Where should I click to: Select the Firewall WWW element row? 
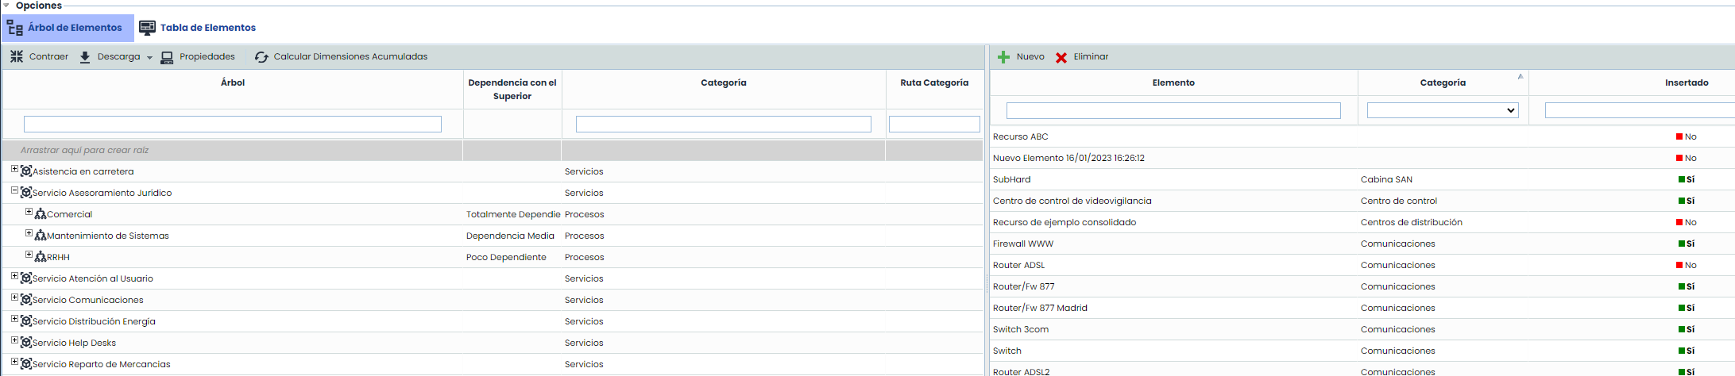[x=1023, y=244]
